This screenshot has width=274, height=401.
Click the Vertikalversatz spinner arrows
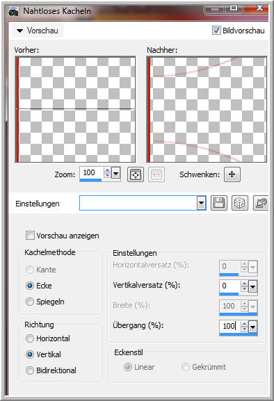point(245,286)
